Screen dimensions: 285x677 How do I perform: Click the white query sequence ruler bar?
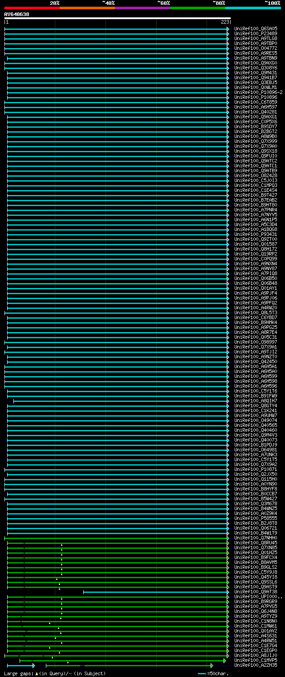[118, 18]
